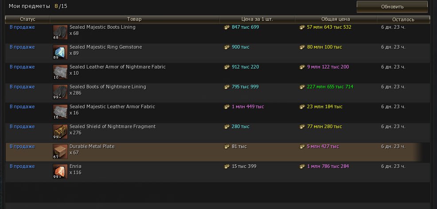Image resolution: width=437 pixels, height=209 pixels.
Task: Select the Leather Armor of Nightmare Fabric icon
Action: [60, 72]
